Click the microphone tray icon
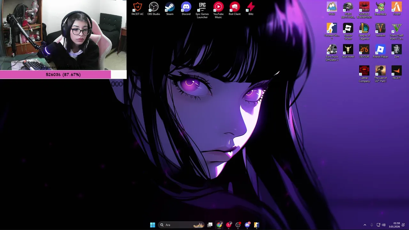The height and width of the screenshot is (230, 409). [x=372, y=225]
